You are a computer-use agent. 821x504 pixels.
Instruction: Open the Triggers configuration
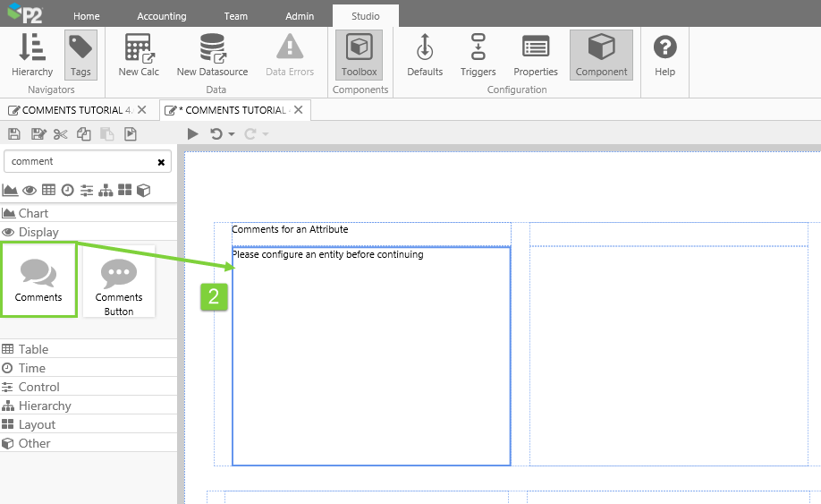coord(478,55)
